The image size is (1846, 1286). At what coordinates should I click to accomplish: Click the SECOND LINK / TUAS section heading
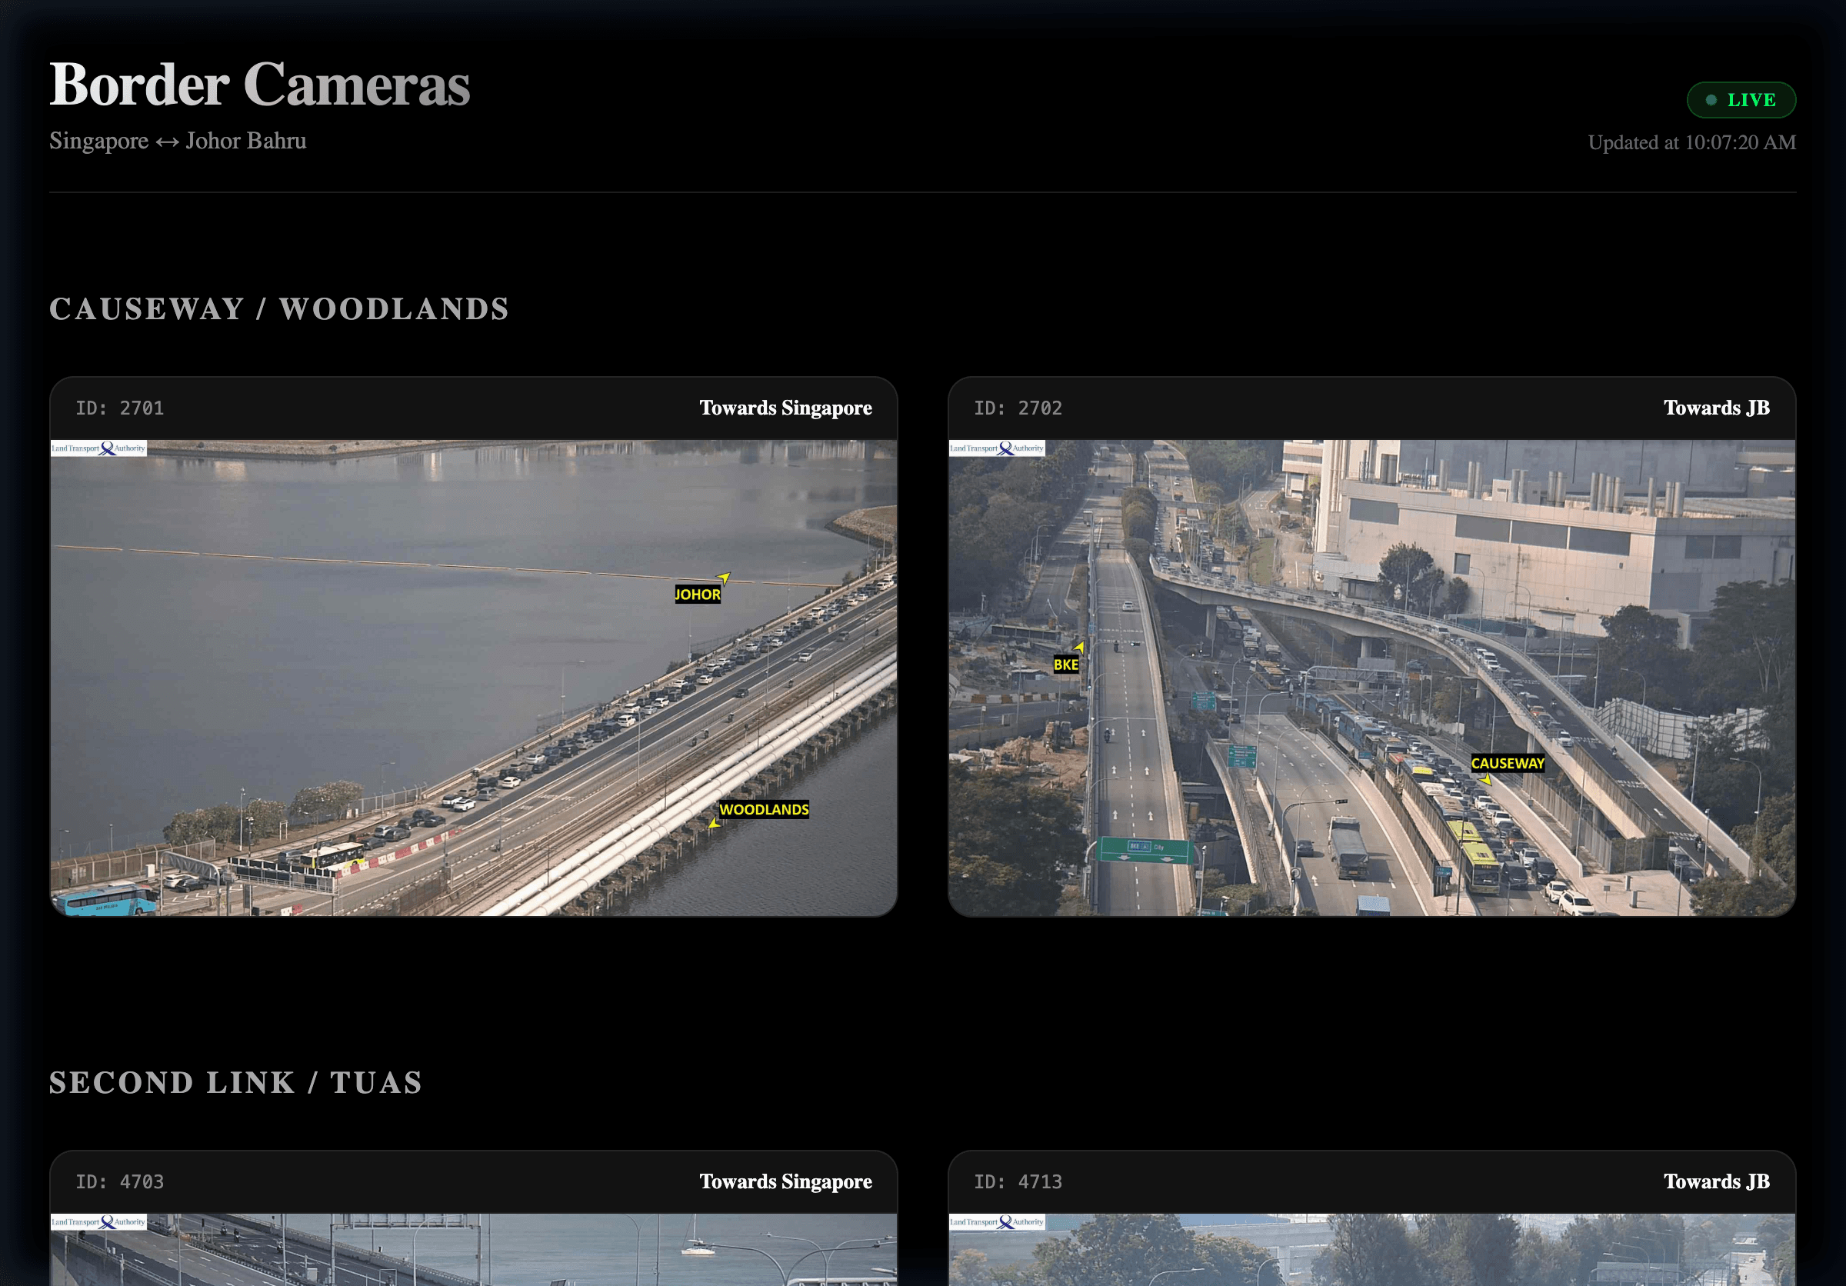coord(235,1083)
